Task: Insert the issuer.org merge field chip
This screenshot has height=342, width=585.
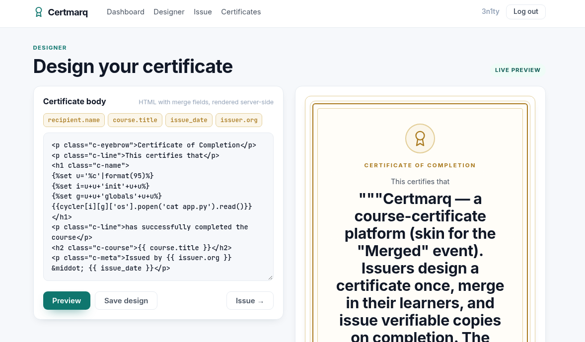Action: pyautogui.click(x=239, y=120)
